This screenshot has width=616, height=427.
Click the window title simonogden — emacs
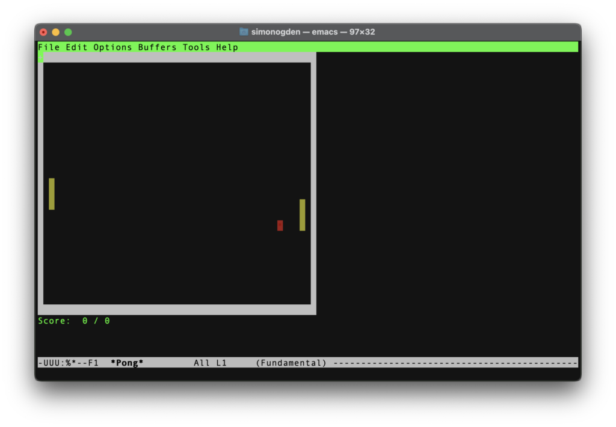[313, 32]
